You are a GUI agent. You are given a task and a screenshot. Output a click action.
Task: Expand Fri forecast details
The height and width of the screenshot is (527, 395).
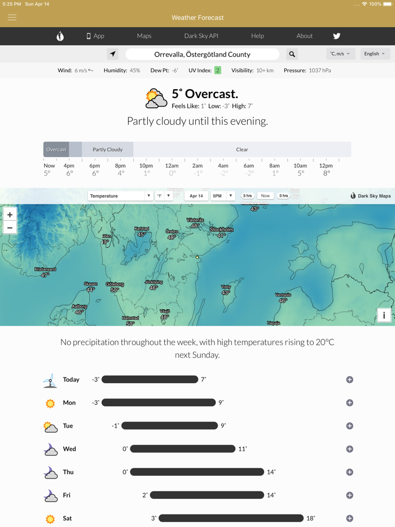(350, 495)
